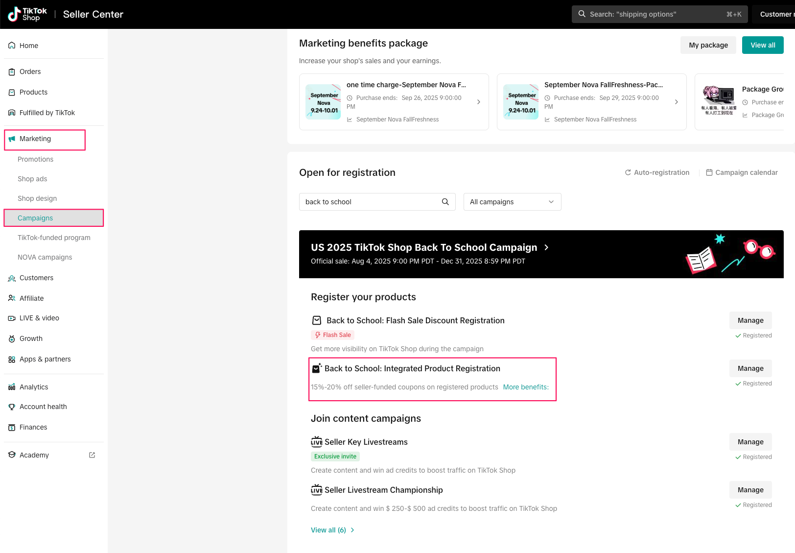Go to Analytics in sidebar

point(34,387)
